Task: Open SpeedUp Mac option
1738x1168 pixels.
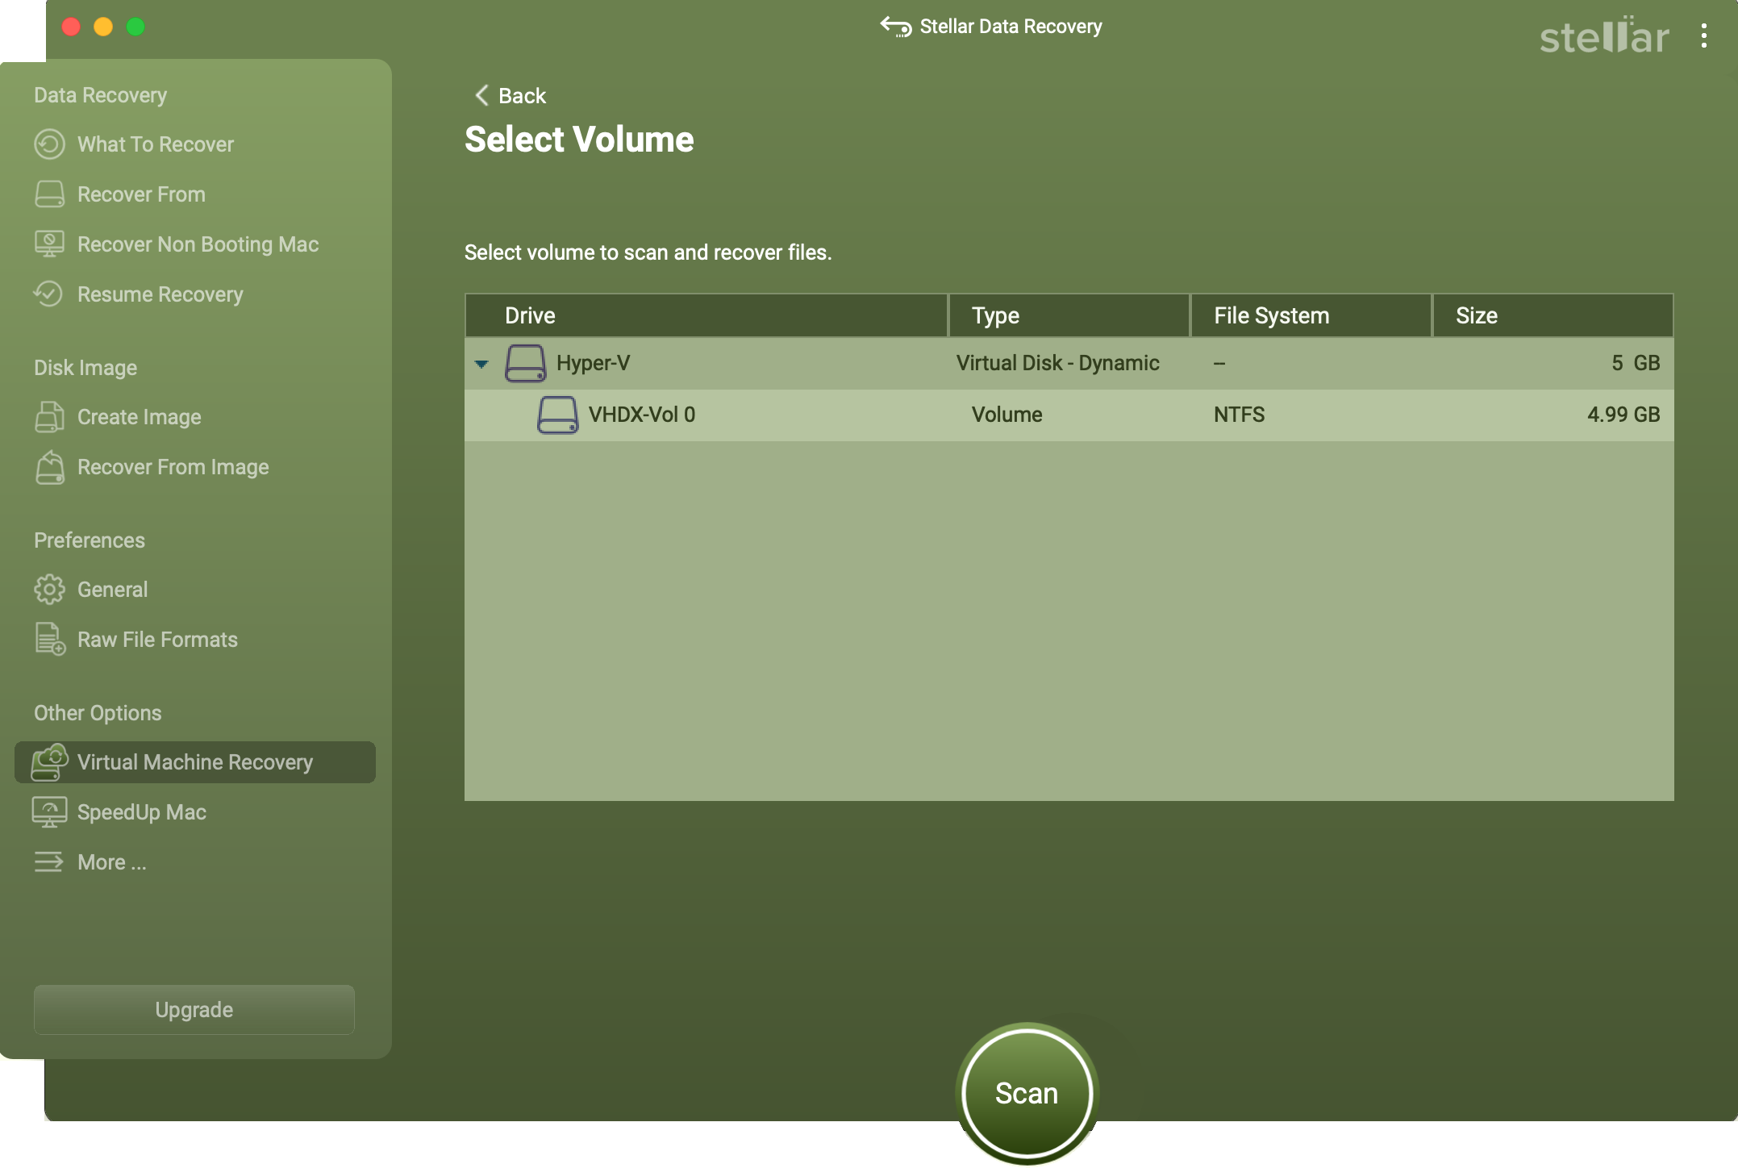Action: (x=141, y=812)
